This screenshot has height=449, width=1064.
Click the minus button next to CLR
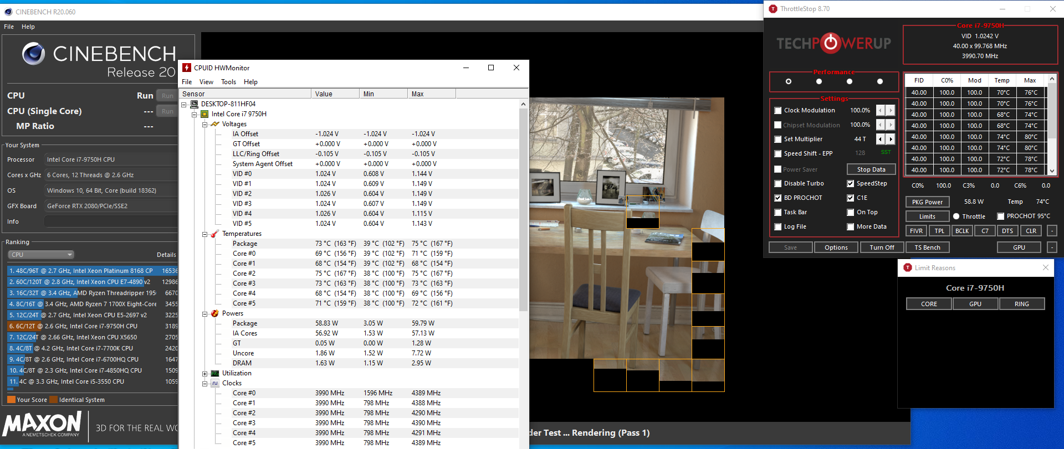point(1052,231)
